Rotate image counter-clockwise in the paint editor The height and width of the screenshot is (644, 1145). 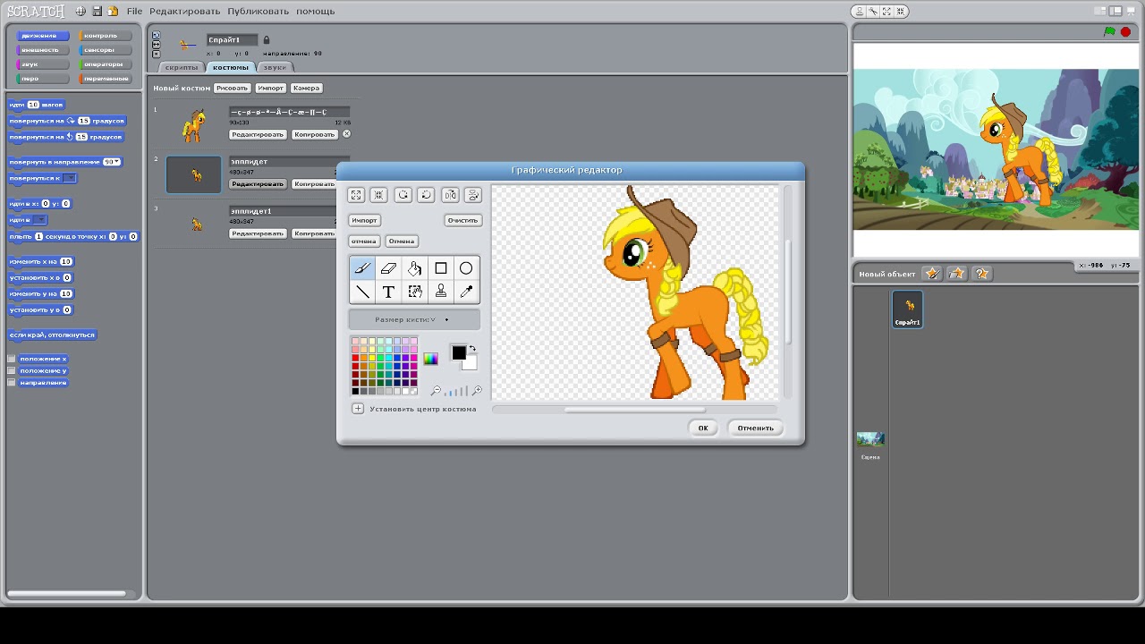403,195
